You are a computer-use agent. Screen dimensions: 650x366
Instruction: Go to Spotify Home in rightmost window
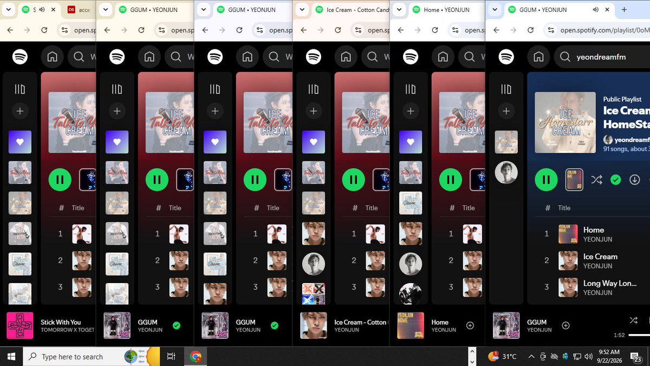pyautogui.click(x=538, y=57)
